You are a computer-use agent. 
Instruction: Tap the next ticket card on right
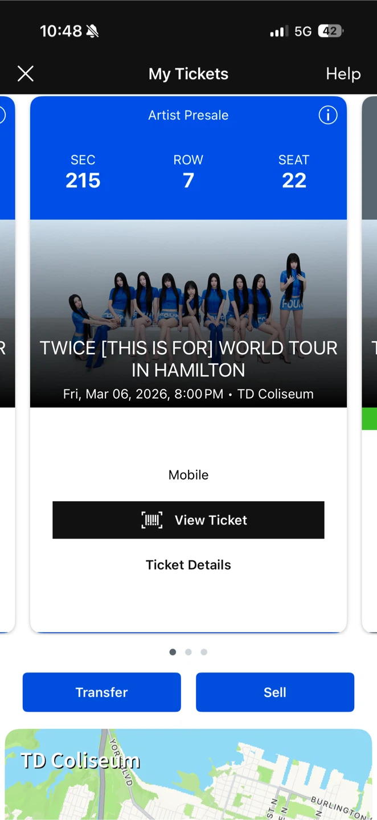point(370,364)
